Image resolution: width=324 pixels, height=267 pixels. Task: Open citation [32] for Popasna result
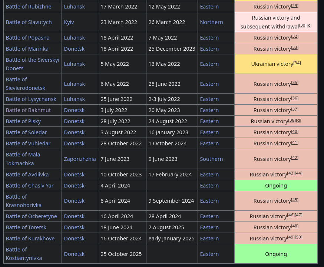(295, 36)
